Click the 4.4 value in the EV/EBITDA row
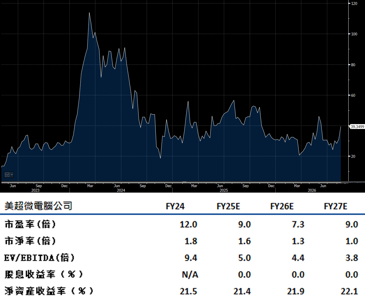The height and width of the screenshot is (302, 365). click(298, 258)
